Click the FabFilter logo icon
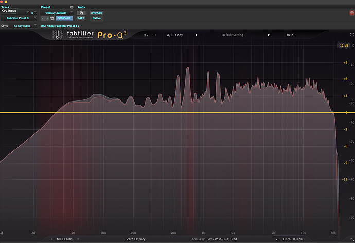 pyautogui.click(x=58, y=34)
